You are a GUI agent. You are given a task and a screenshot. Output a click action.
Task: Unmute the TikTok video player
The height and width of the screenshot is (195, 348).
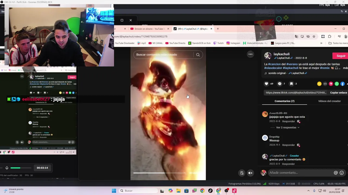[x=250, y=173]
